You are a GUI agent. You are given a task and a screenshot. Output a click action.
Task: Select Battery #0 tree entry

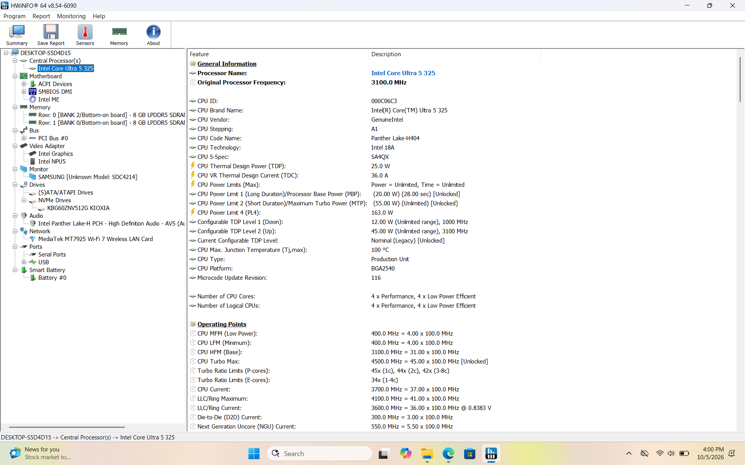click(x=52, y=278)
